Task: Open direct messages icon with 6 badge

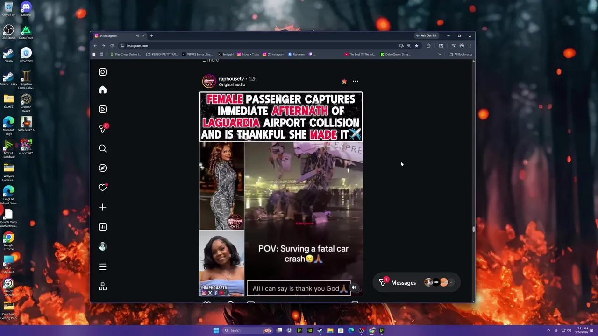Action: pyautogui.click(x=102, y=128)
